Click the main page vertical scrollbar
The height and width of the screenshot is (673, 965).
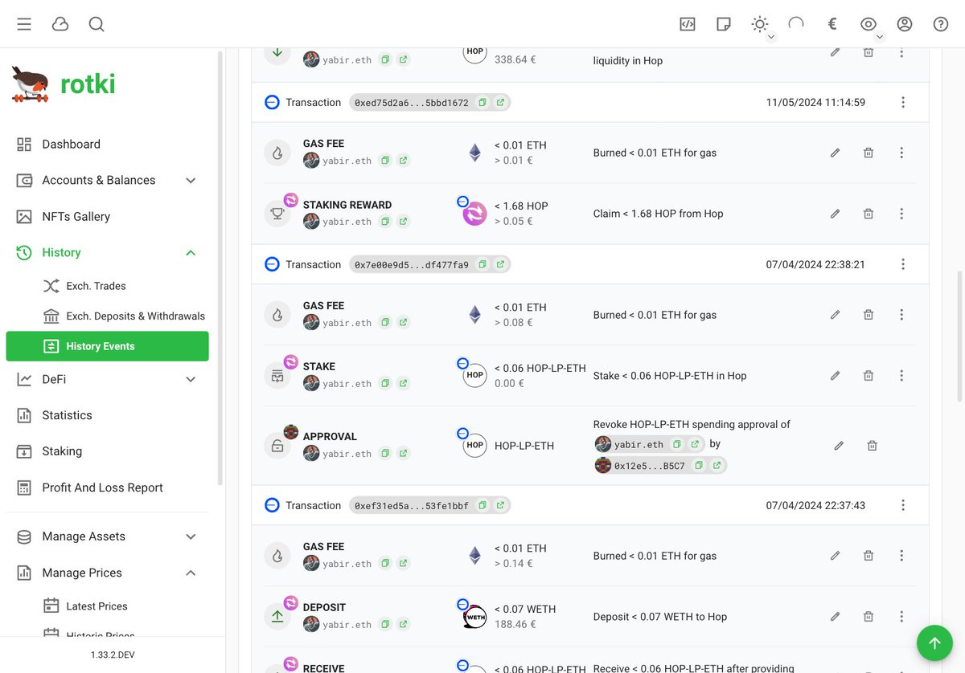pyautogui.click(x=959, y=337)
